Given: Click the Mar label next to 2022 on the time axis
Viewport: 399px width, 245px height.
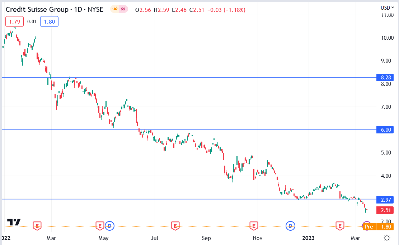Looking at the screenshot, I should coord(51,238).
